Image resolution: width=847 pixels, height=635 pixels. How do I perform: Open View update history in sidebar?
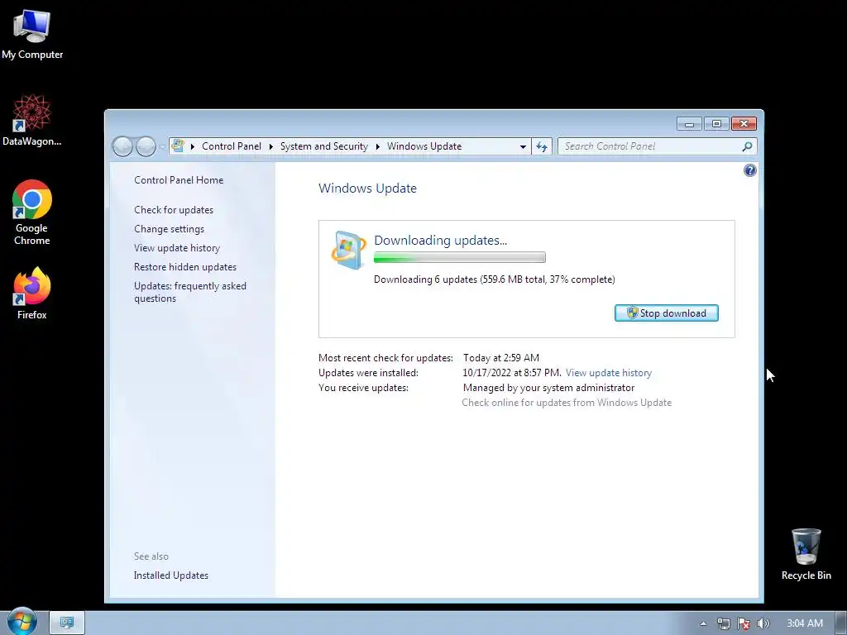tap(177, 248)
